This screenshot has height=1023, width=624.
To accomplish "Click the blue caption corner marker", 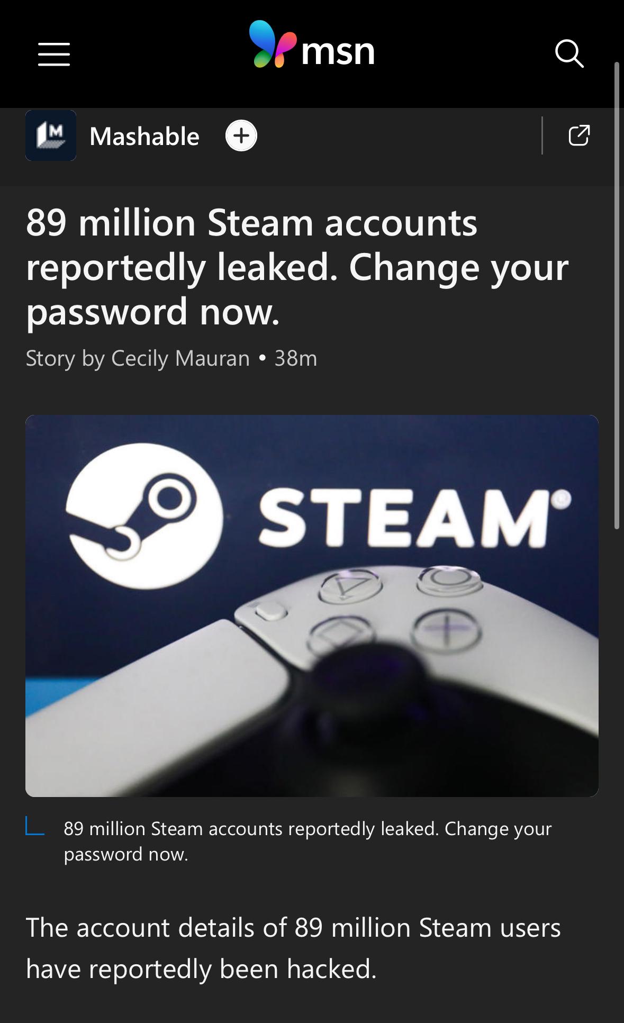I will pos(35,826).
